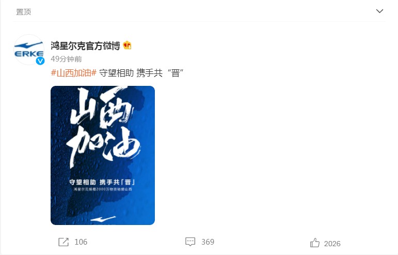398x255 pixels.
Task: Click the calligraphy 山西加油 text in poster
Action: tap(103, 127)
